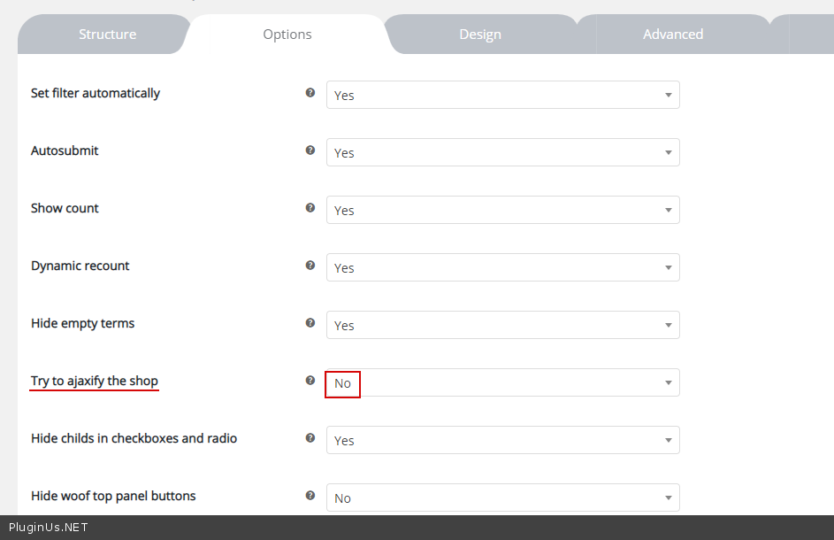
Task: Click help icon for Hide childs in checkboxes
Action: tap(310, 437)
